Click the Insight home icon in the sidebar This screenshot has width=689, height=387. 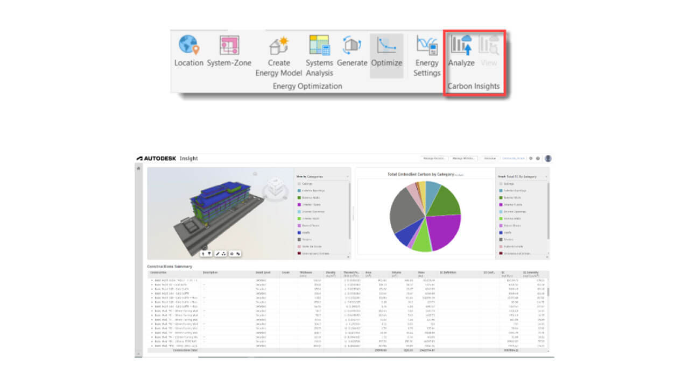(x=138, y=168)
